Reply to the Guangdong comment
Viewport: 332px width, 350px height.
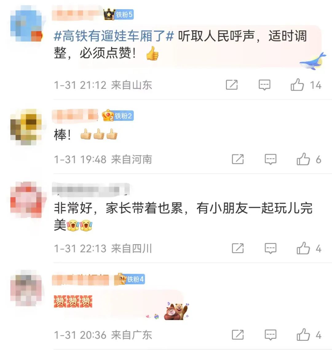271,335
